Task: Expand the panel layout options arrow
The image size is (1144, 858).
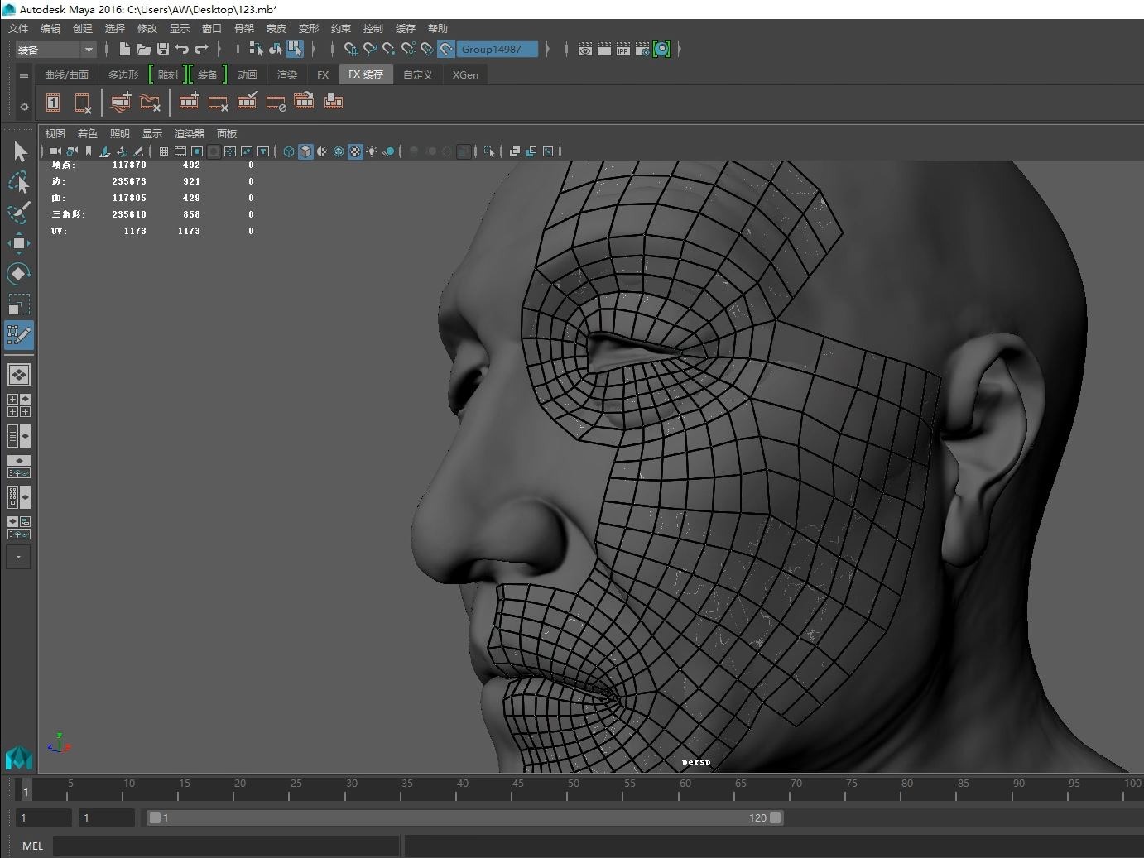Action: [x=18, y=557]
